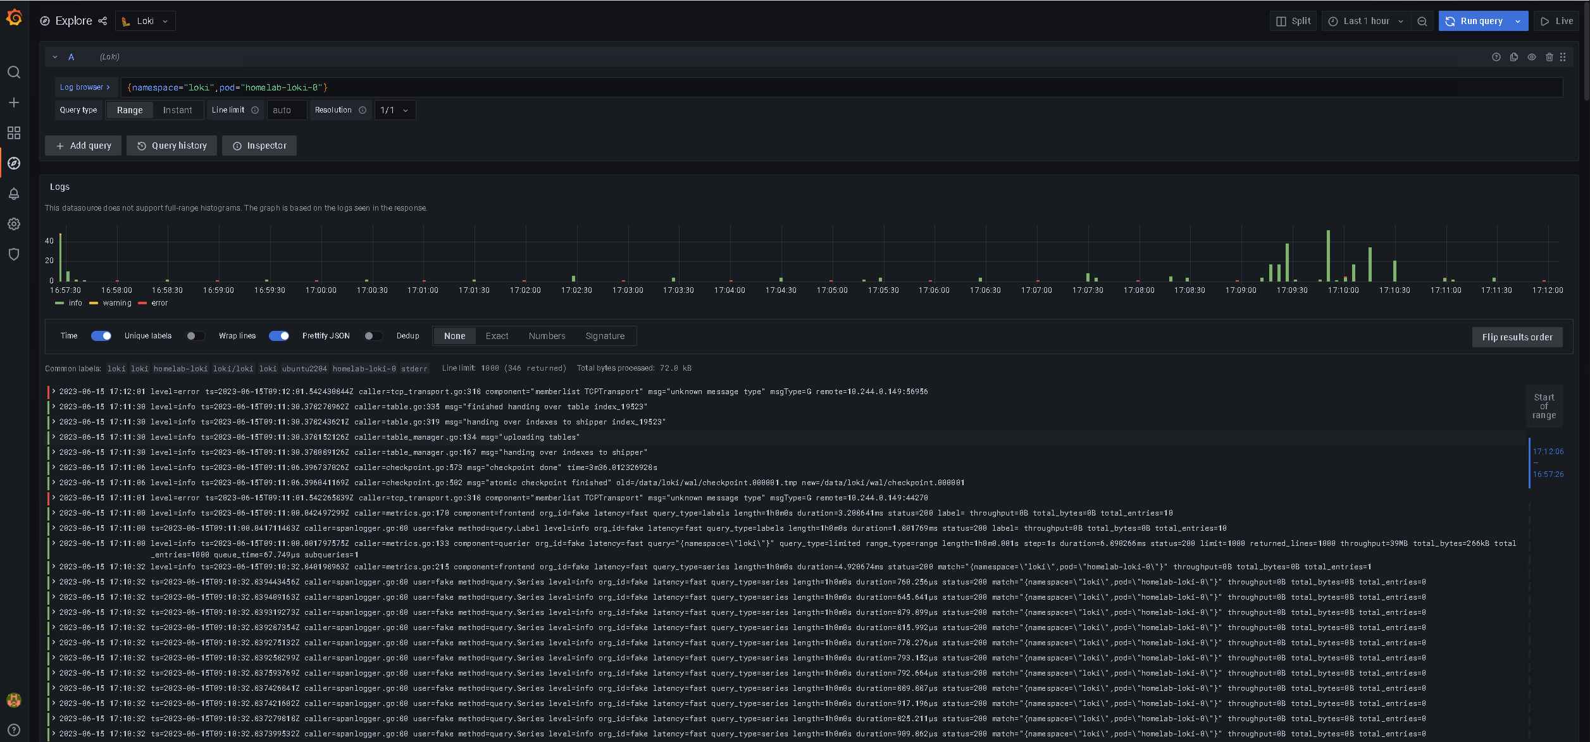
Task: Open the Grafana home logo
Action: (x=14, y=18)
